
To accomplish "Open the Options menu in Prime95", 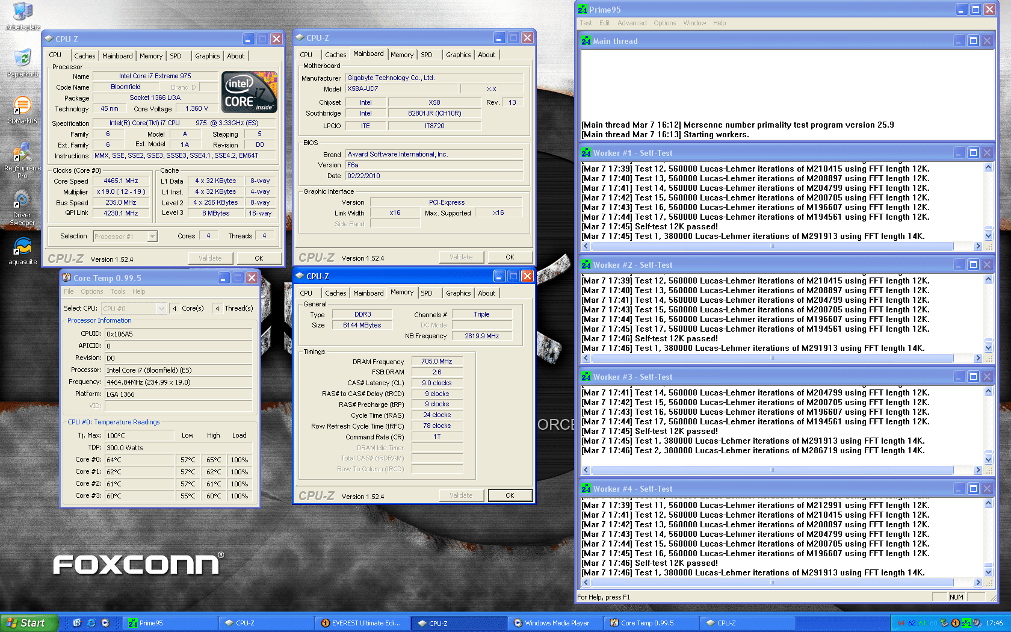I will [665, 23].
